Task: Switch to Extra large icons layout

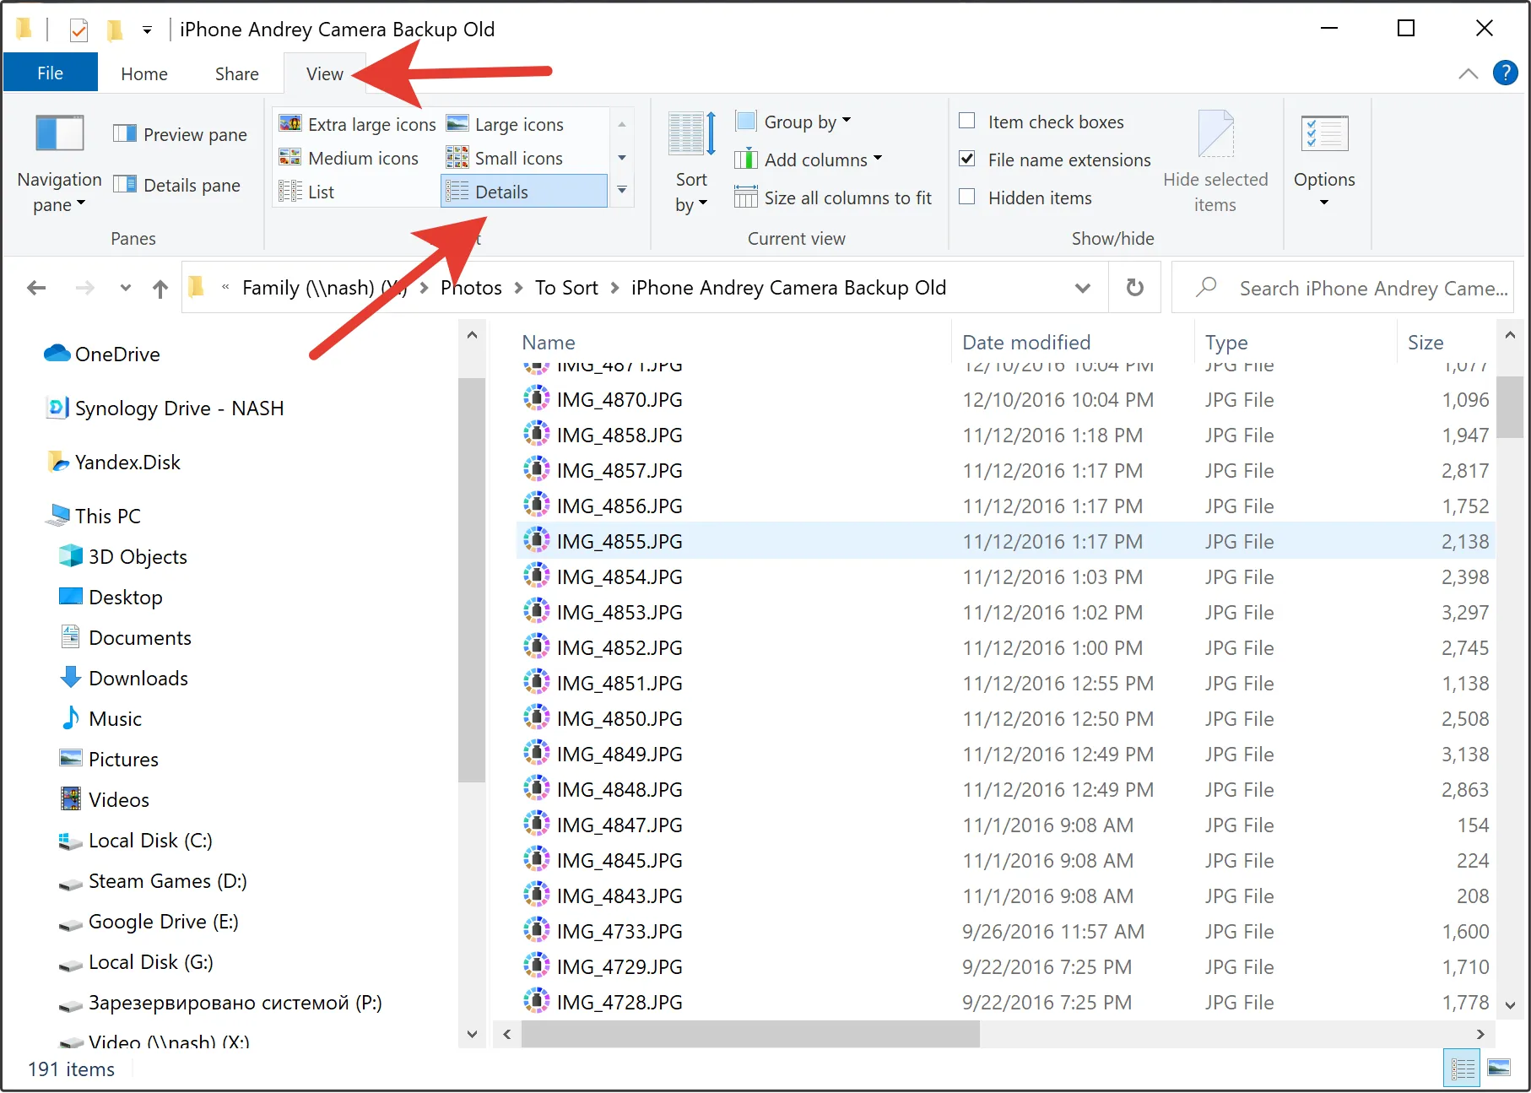Action: [x=357, y=124]
